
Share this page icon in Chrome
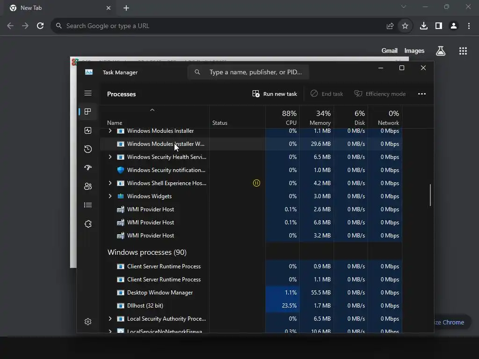click(390, 26)
